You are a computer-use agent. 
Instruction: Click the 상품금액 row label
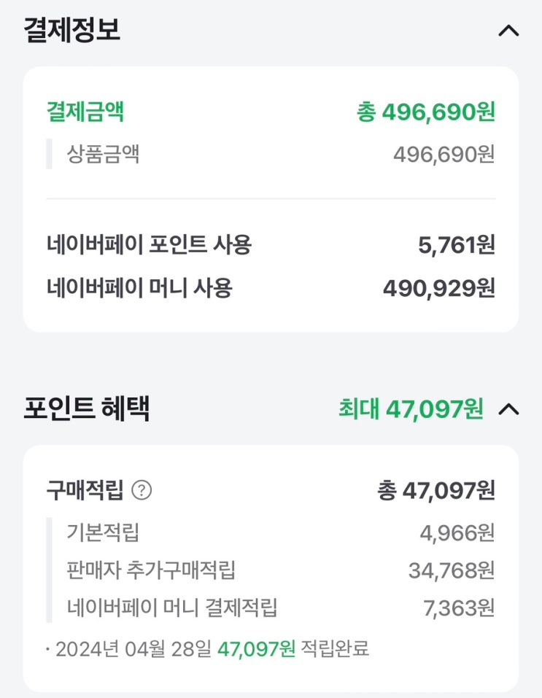(104, 154)
